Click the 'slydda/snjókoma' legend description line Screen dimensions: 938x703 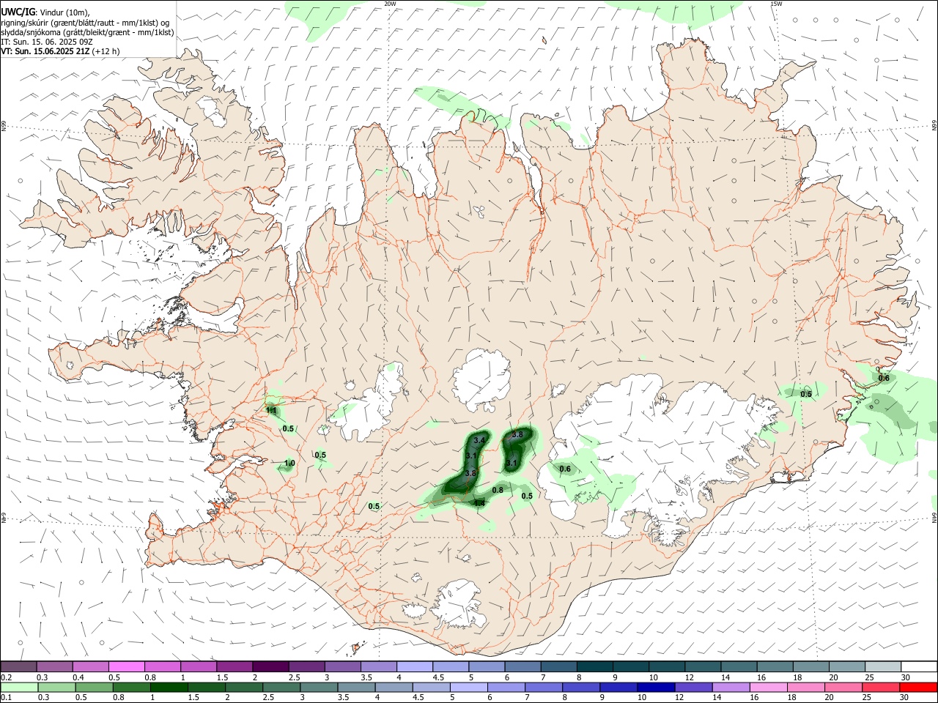(x=87, y=32)
